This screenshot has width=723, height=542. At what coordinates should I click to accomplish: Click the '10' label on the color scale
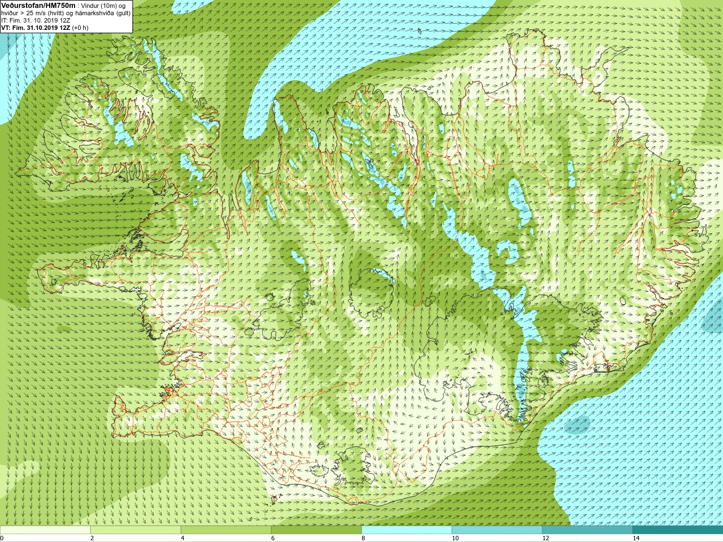click(455, 538)
